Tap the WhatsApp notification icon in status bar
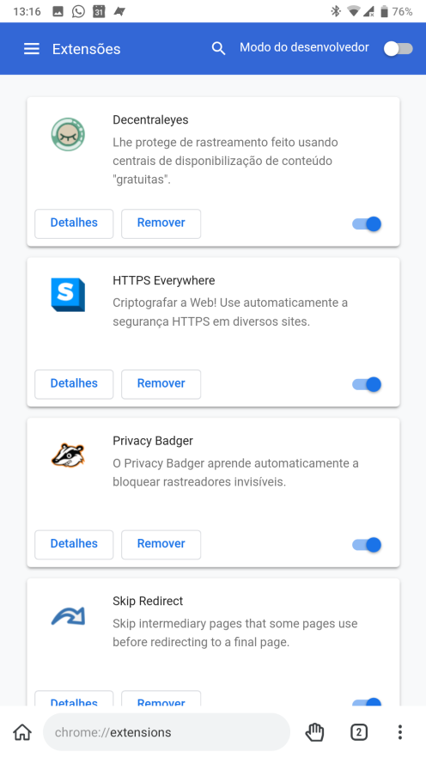Image resolution: width=426 pixels, height=758 pixels. coord(78,12)
